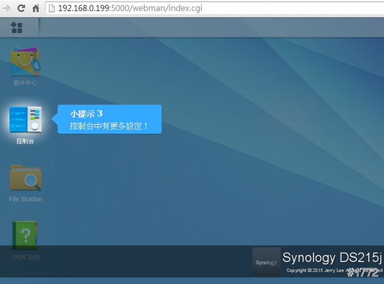Click the page icon in address bar
This screenshot has width=384, height=284.
(x=52, y=8)
